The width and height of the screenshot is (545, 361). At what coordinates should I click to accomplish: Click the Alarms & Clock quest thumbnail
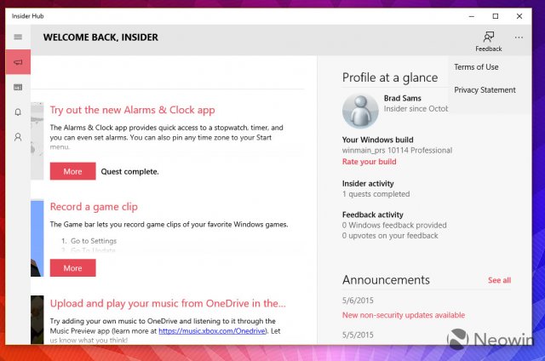coord(37,140)
